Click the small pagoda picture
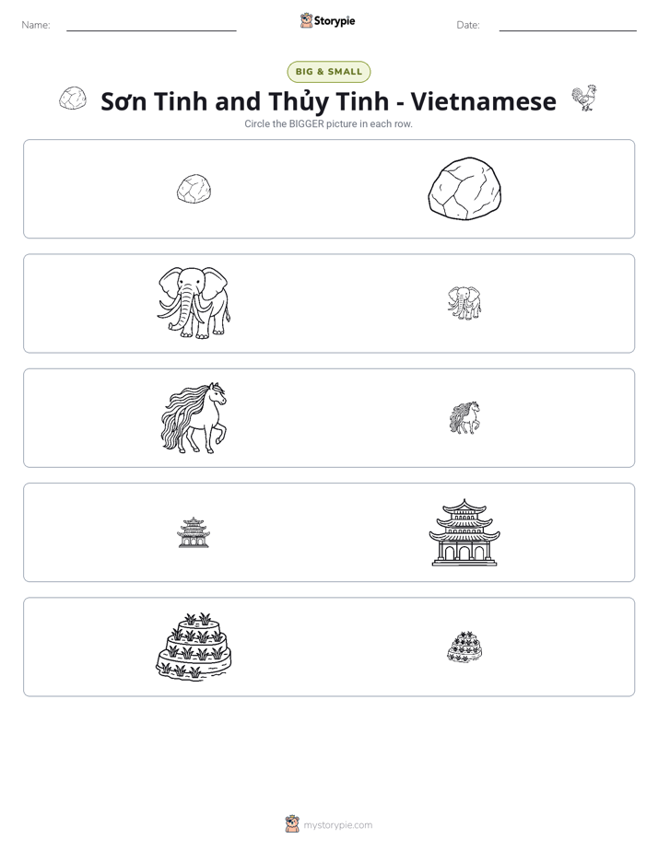The height and width of the screenshot is (851, 658). (194, 532)
